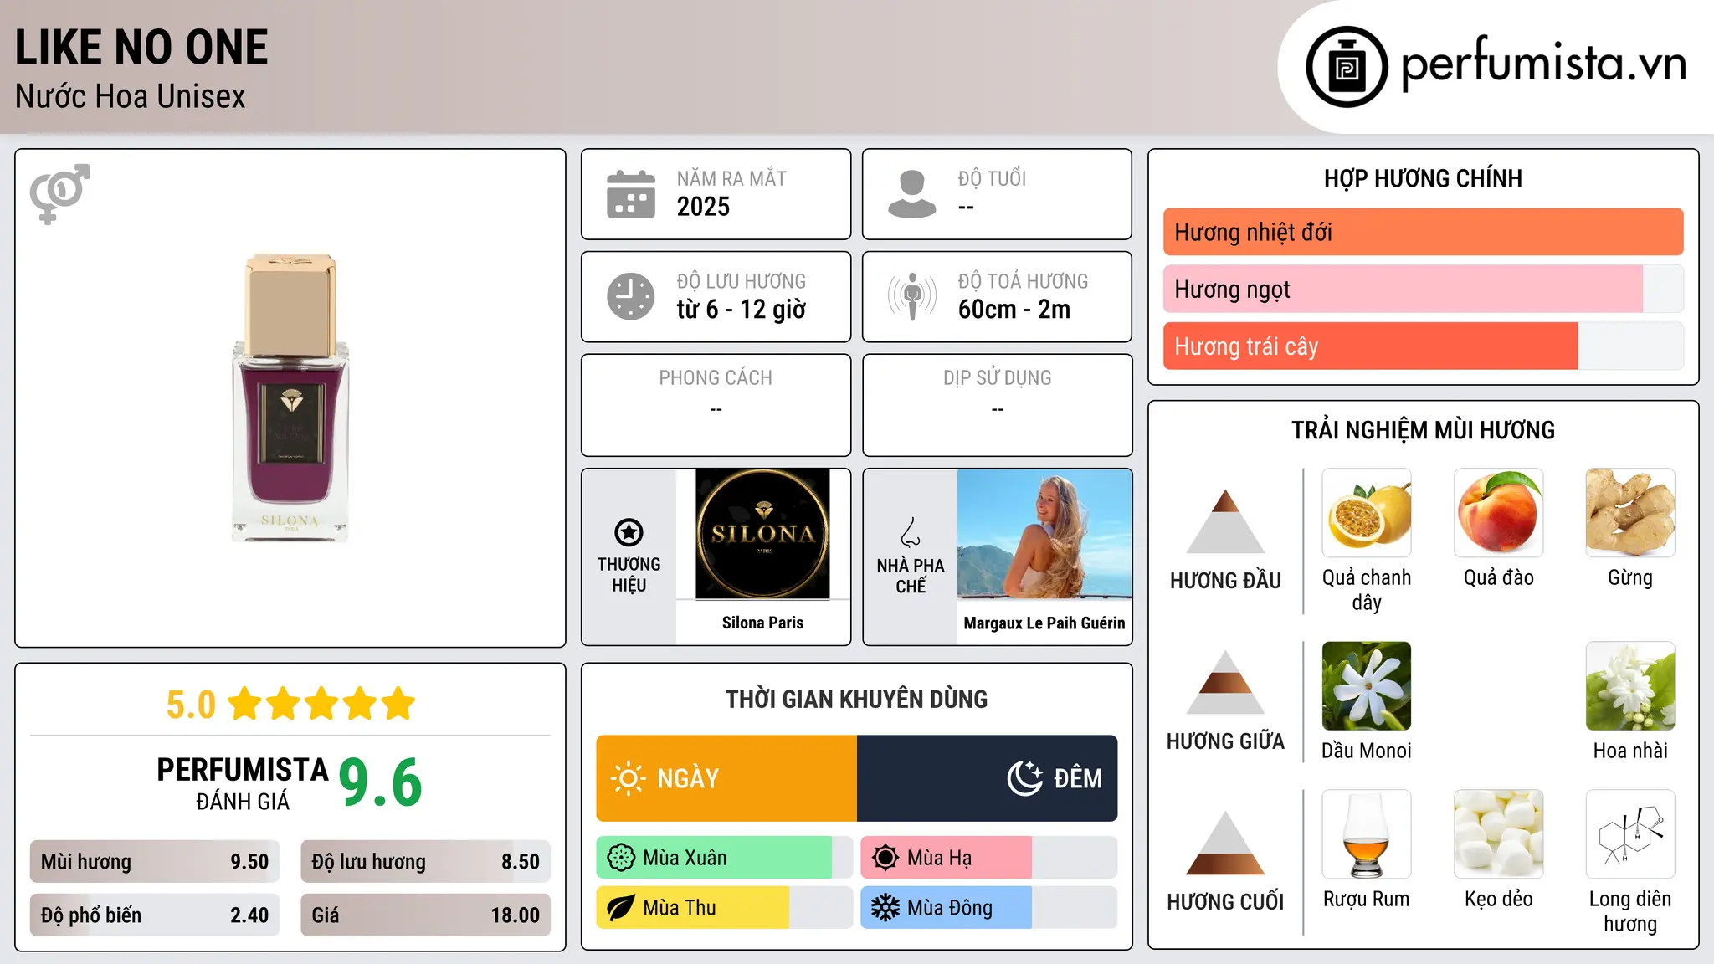Click the clock icon beside Độ lưu hương

pos(631,296)
